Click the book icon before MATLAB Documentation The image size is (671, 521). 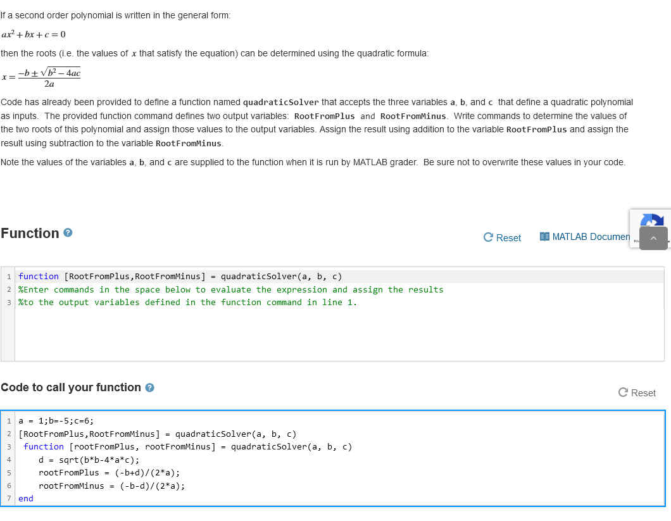(x=544, y=236)
